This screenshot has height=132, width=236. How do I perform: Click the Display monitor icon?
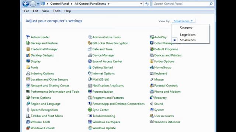[x=28, y=61]
